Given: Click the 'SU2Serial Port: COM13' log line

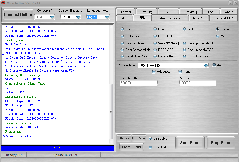Looking at the screenshot, I should tap(22, 79).
